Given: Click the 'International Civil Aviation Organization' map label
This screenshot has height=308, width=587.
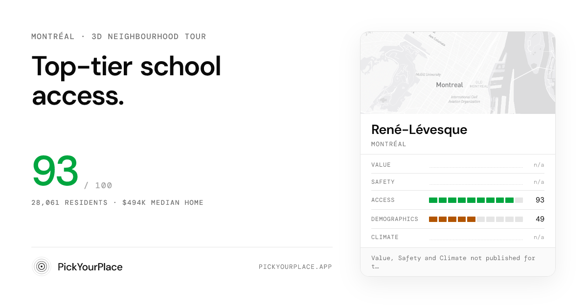Looking at the screenshot, I should coord(465,100).
